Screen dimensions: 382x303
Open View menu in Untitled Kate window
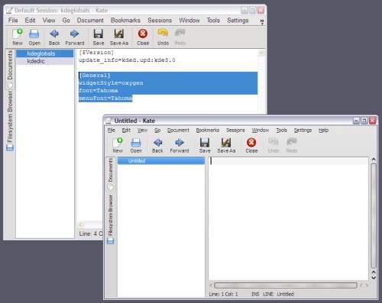(x=142, y=131)
